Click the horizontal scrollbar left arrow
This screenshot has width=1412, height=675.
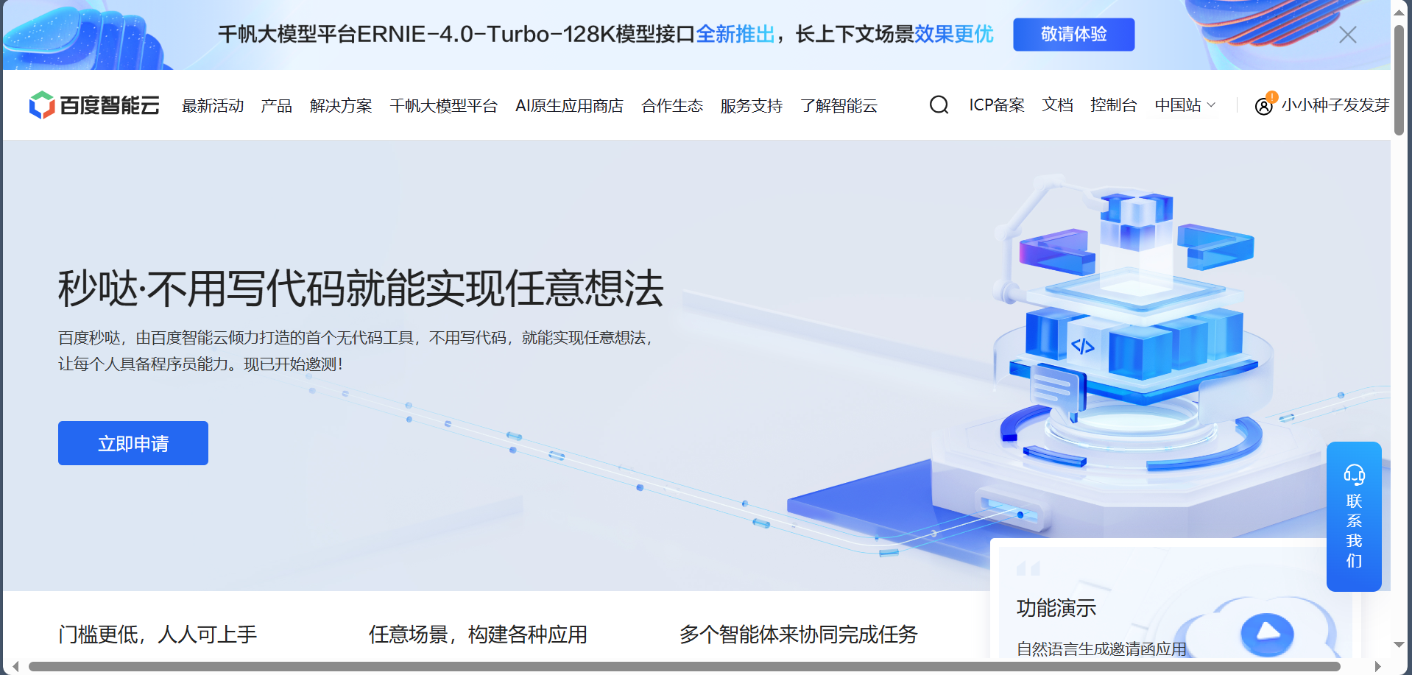15,667
